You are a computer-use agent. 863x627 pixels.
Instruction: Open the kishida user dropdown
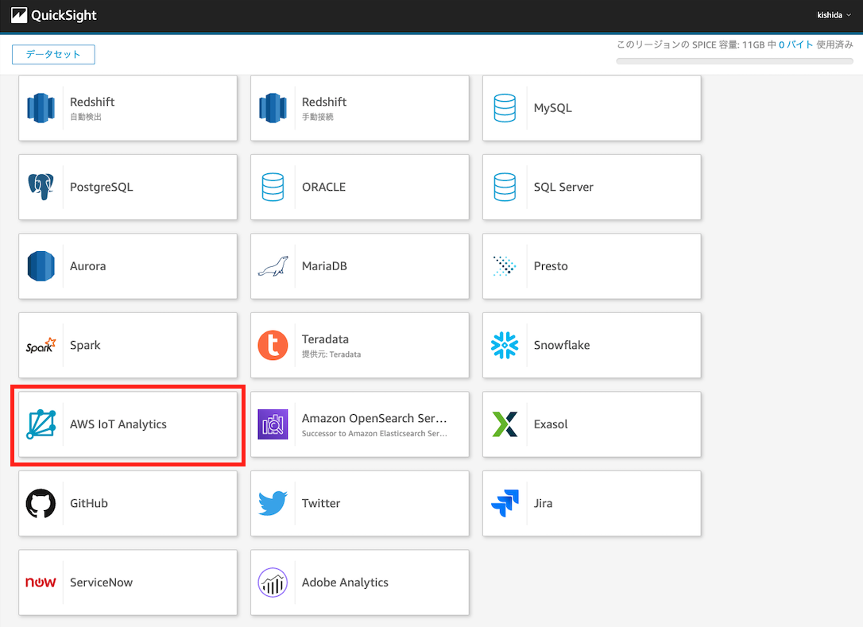(834, 15)
